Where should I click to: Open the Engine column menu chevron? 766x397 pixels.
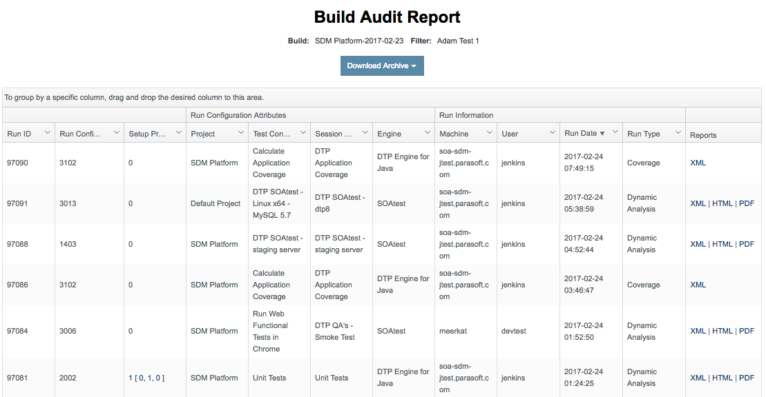coord(428,132)
